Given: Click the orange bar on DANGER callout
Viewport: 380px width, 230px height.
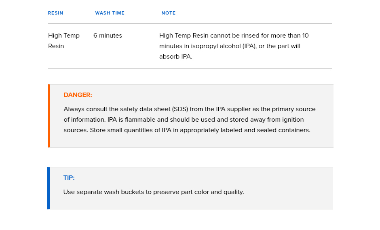Looking at the screenshot, I should (x=49, y=116).
